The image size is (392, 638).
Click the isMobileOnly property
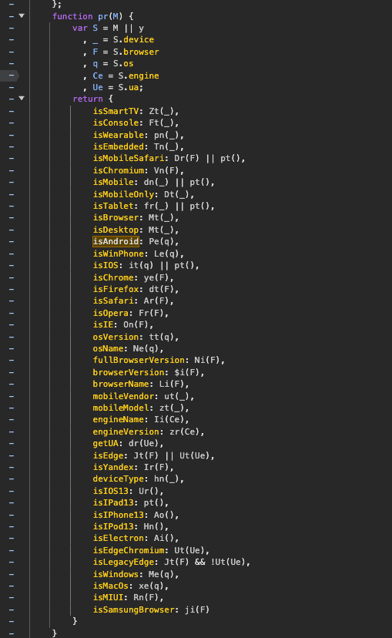tap(123, 194)
